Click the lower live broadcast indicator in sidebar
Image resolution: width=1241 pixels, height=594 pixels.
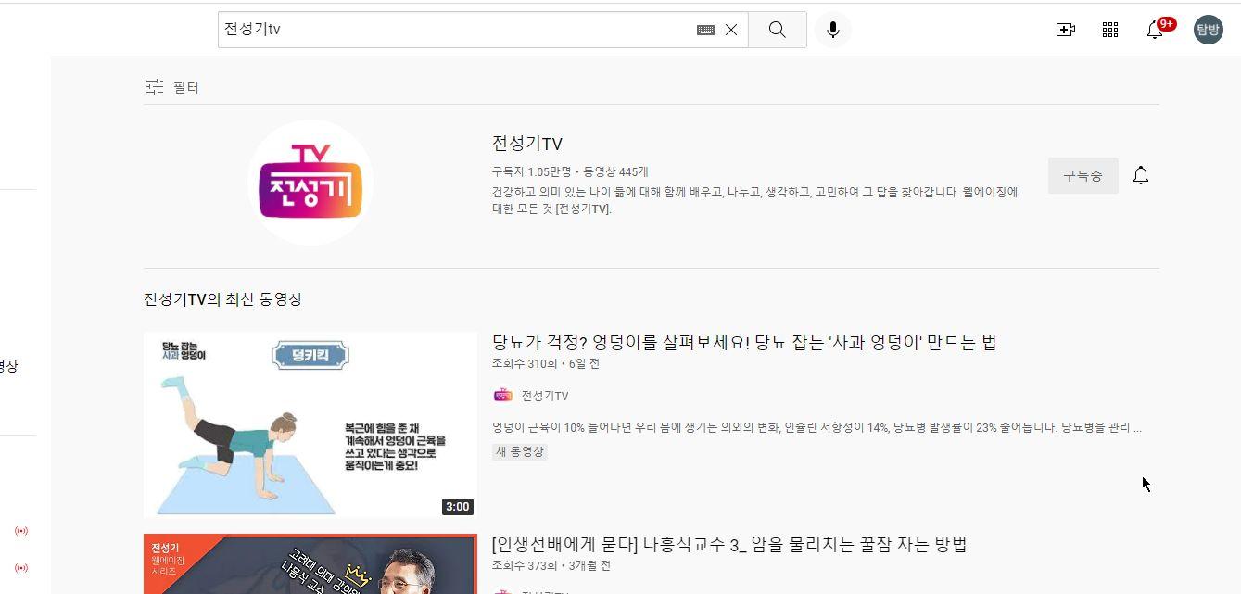point(21,567)
